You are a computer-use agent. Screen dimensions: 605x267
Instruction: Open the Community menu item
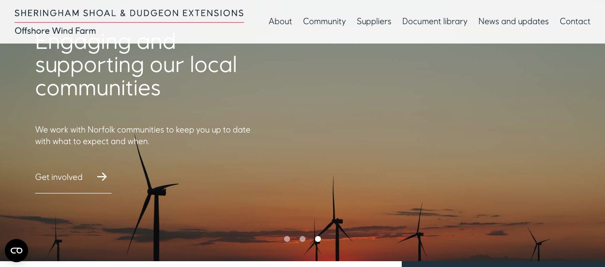click(324, 21)
